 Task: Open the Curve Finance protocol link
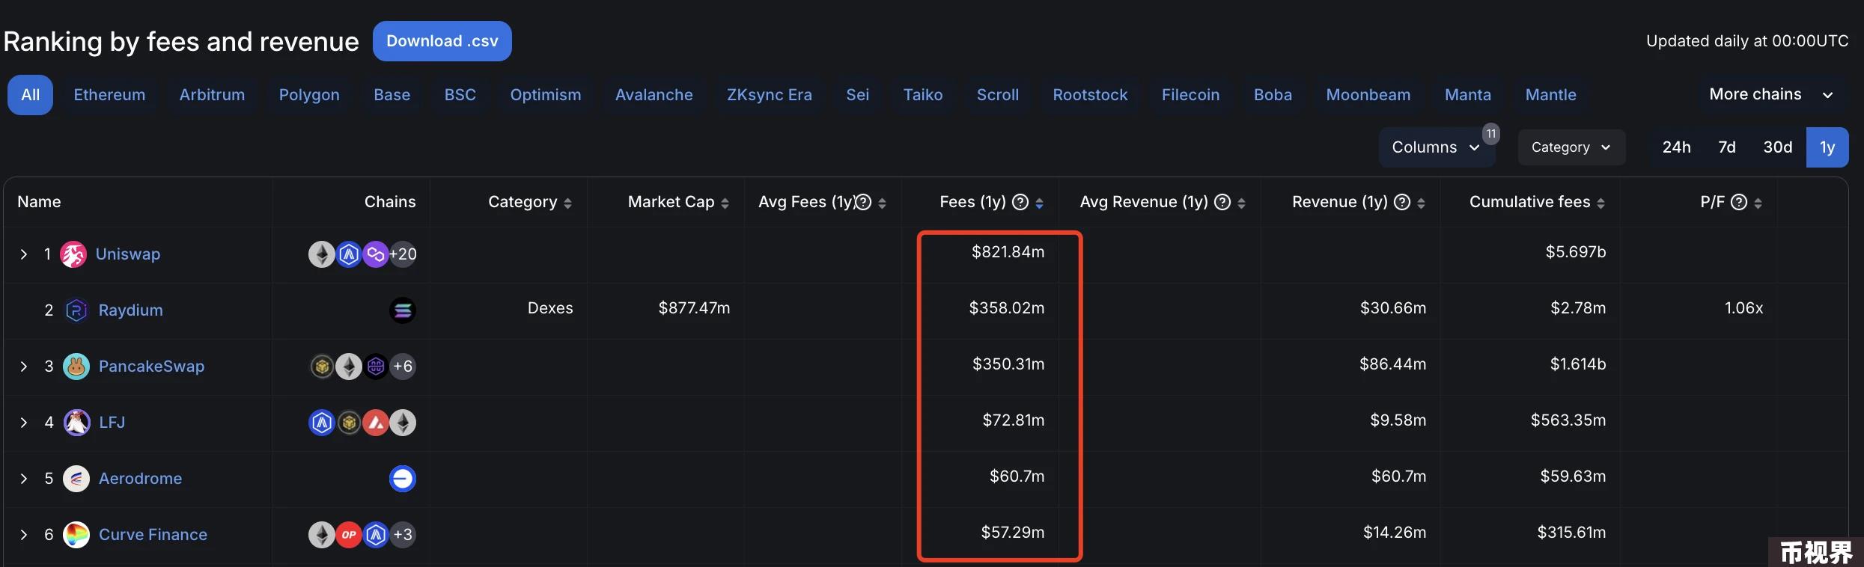point(153,535)
